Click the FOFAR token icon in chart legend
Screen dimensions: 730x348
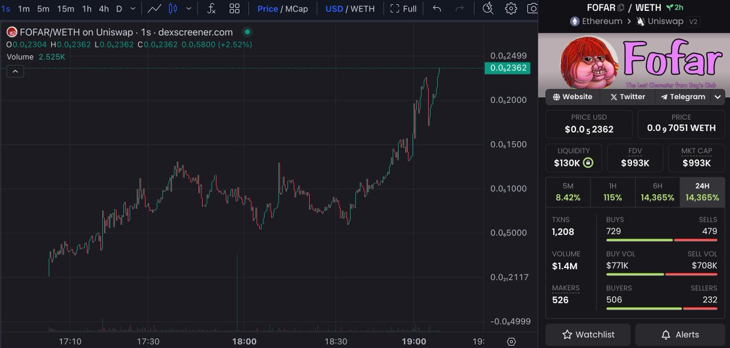click(11, 32)
